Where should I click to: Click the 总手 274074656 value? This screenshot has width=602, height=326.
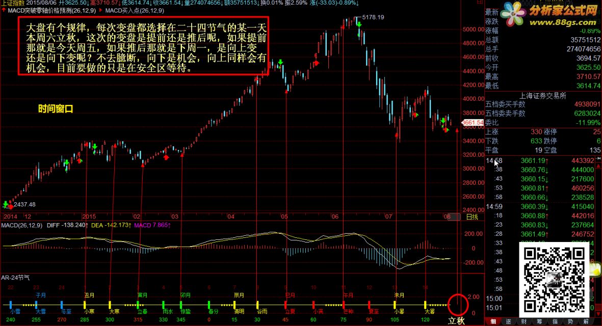tap(584, 49)
